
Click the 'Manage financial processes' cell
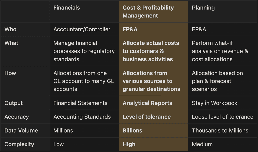click(84, 51)
